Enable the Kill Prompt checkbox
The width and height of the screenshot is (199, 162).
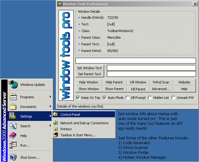[x=128, y=98]
